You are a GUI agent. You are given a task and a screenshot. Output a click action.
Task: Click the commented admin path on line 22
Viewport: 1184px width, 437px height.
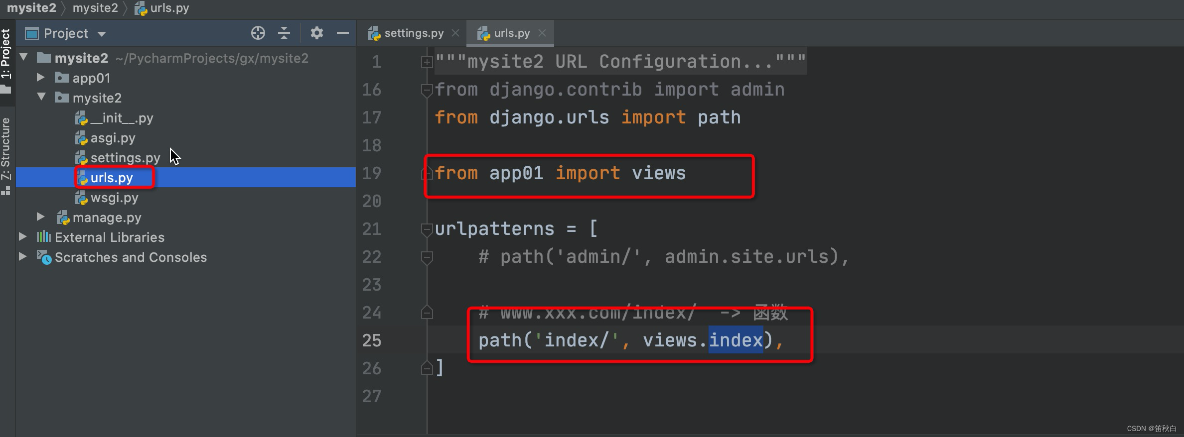click(x=664, y=257)
